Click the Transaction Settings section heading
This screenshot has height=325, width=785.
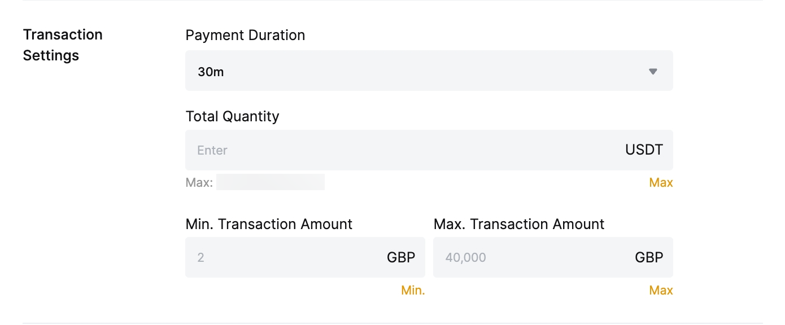[62, 45]
